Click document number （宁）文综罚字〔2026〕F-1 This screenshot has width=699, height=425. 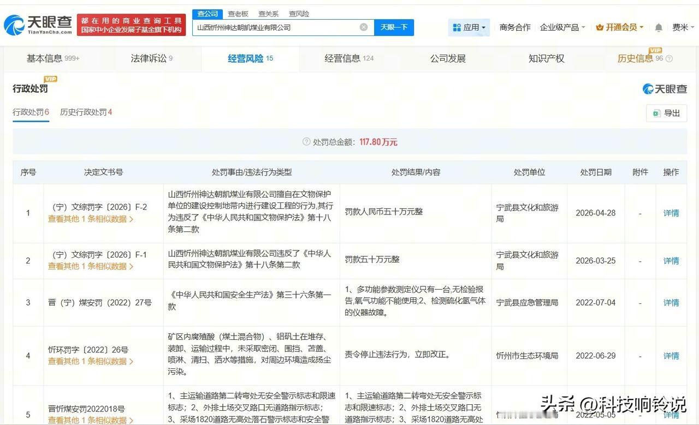(99, 255)
